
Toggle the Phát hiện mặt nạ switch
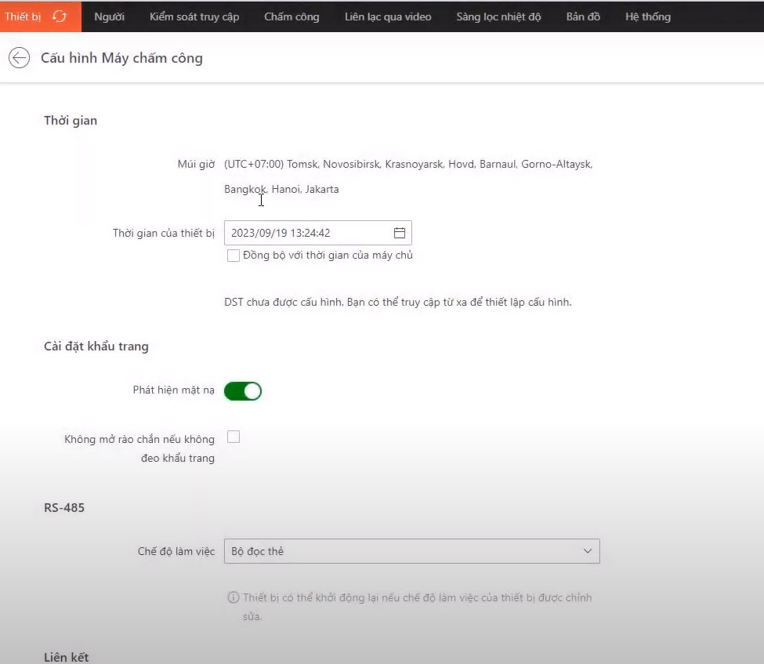click(x=243, y=390)
